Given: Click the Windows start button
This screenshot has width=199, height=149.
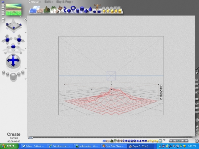Looking at the screenshot, I should click(x=9, y=146).
